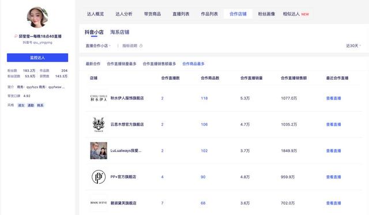Click 查看直播 for PP+ row
The width and height of the screenshot is (369, 215).
pyautogui.click(x=333, y=177)
